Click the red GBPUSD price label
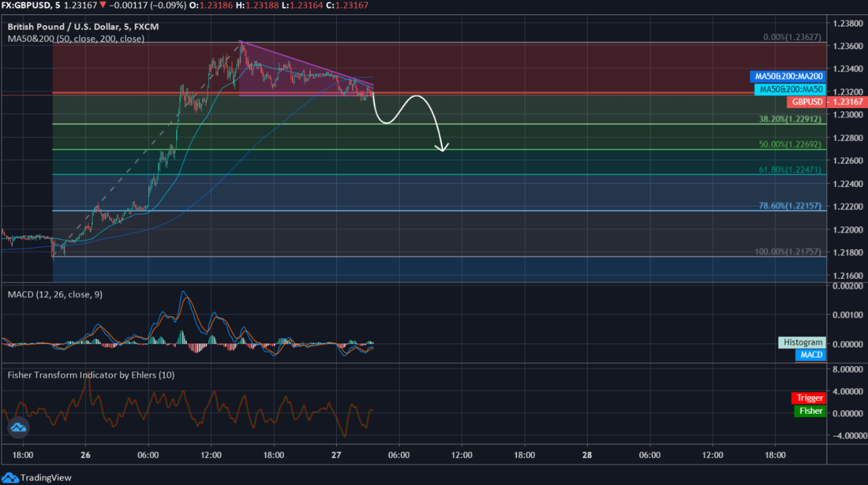868x485 pixels. (x=807, y=102)
